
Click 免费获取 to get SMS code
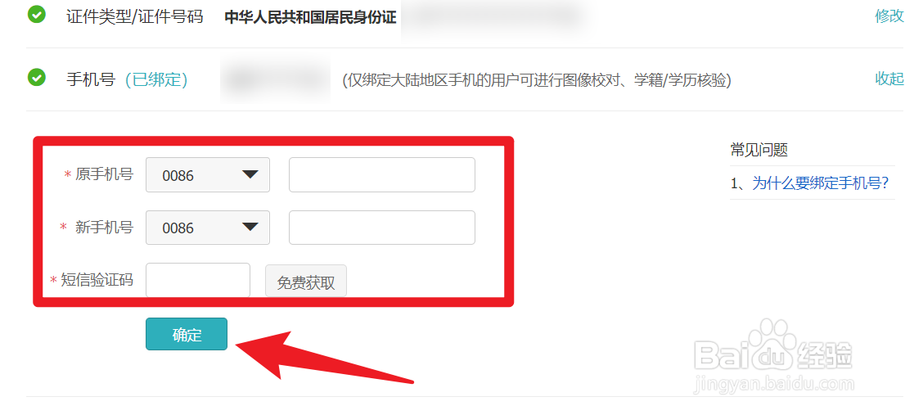[x=306, y=282]
